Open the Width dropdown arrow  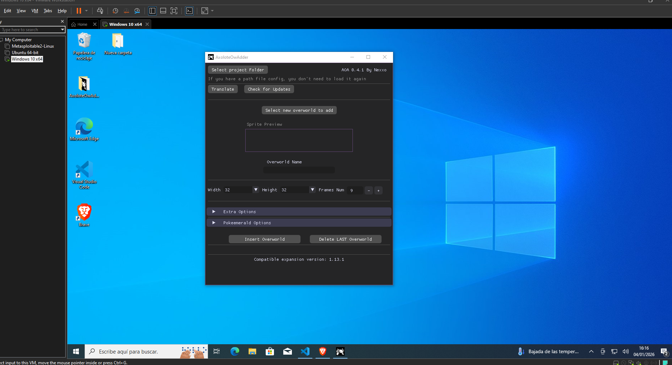(x=256, y=190)
